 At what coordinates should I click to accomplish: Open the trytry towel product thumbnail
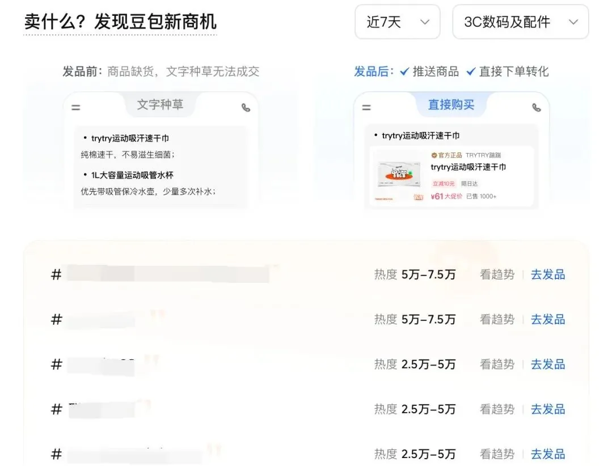(x=399, y=176)
